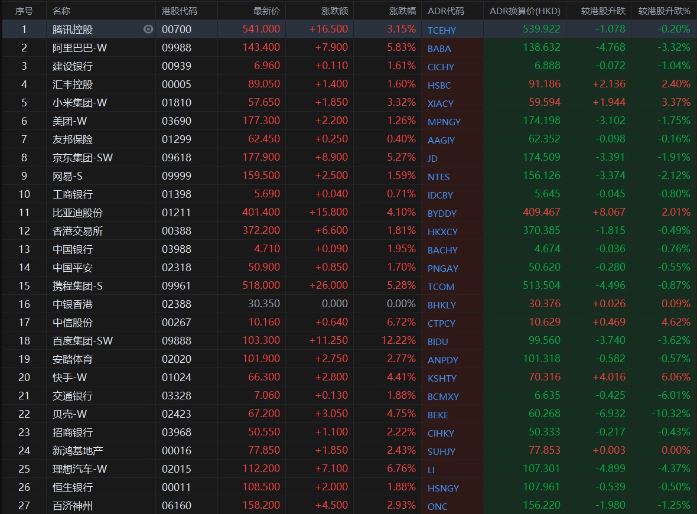
Task: Click the 名称 column header
Action: pos(61,11)
